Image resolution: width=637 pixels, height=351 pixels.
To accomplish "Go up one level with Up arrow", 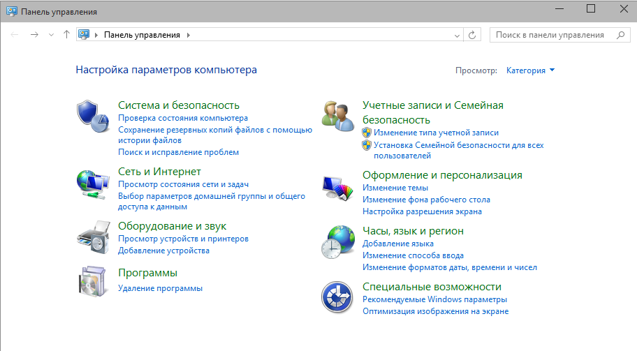I will click(x=66, y=34).
